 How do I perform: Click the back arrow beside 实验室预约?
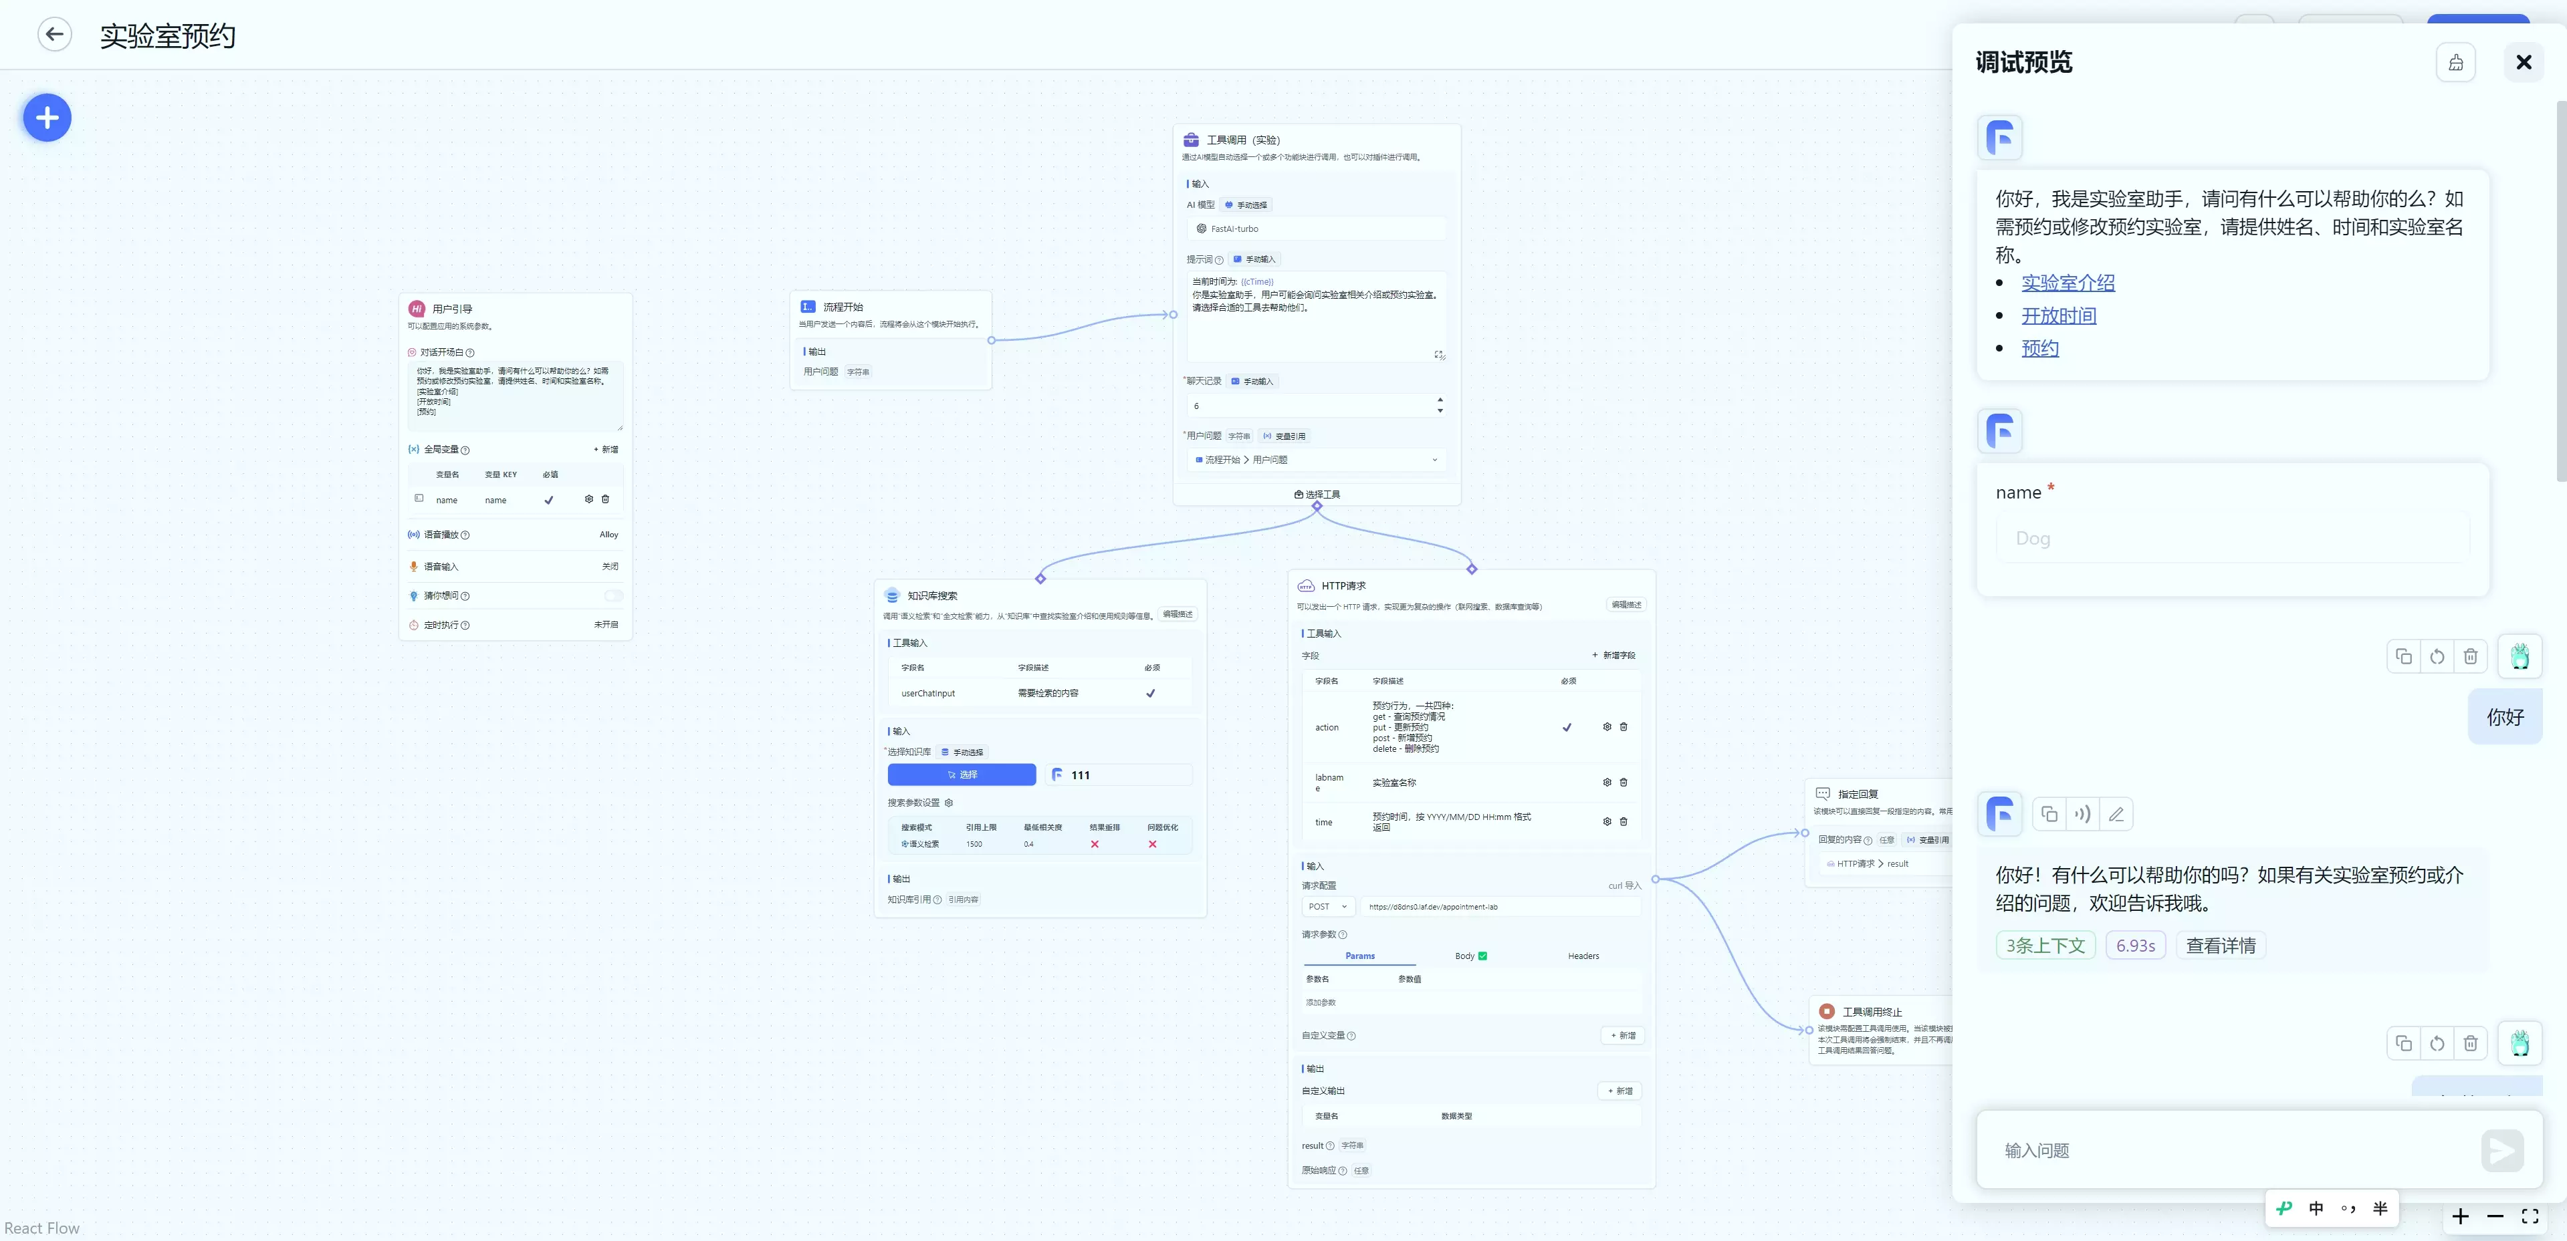coord(55,34)
